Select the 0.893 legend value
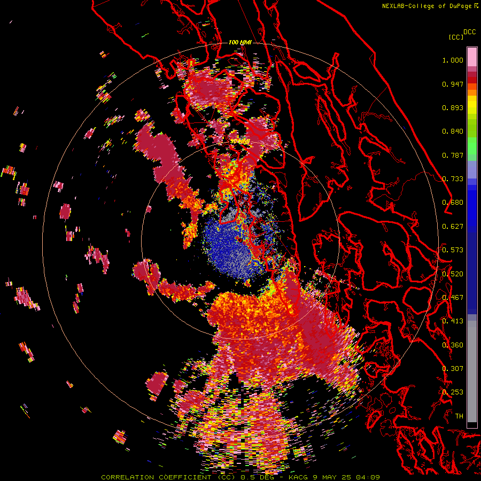This screenshot has width=481, height=481. 453,107
